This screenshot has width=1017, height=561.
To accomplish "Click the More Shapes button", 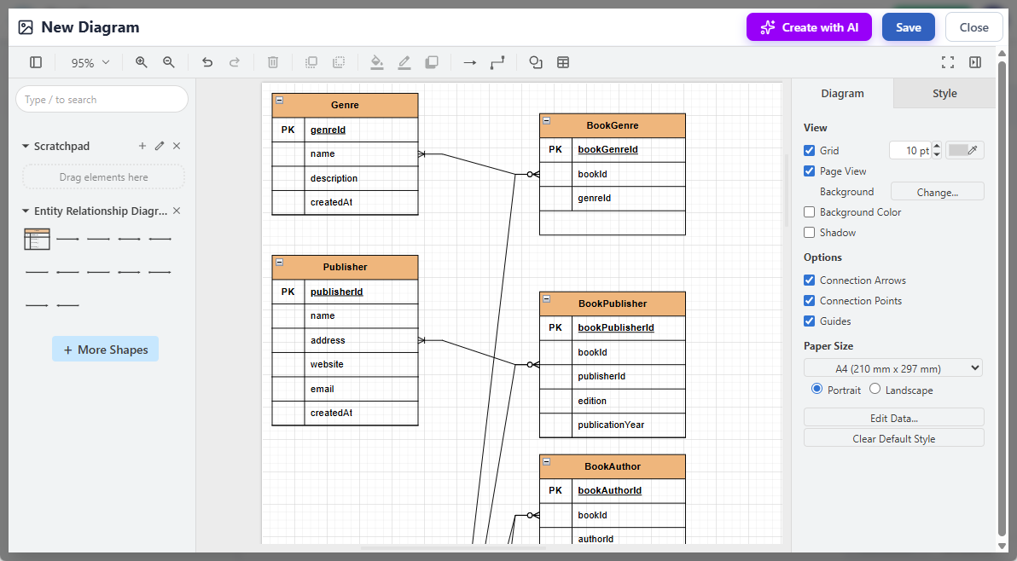I will coord(105,349).
